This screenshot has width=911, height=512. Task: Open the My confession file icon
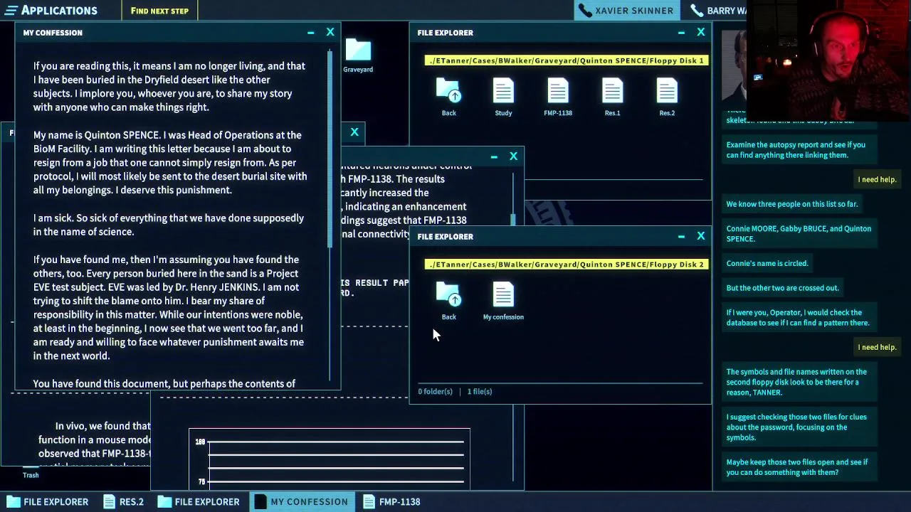tap(503, 302)
